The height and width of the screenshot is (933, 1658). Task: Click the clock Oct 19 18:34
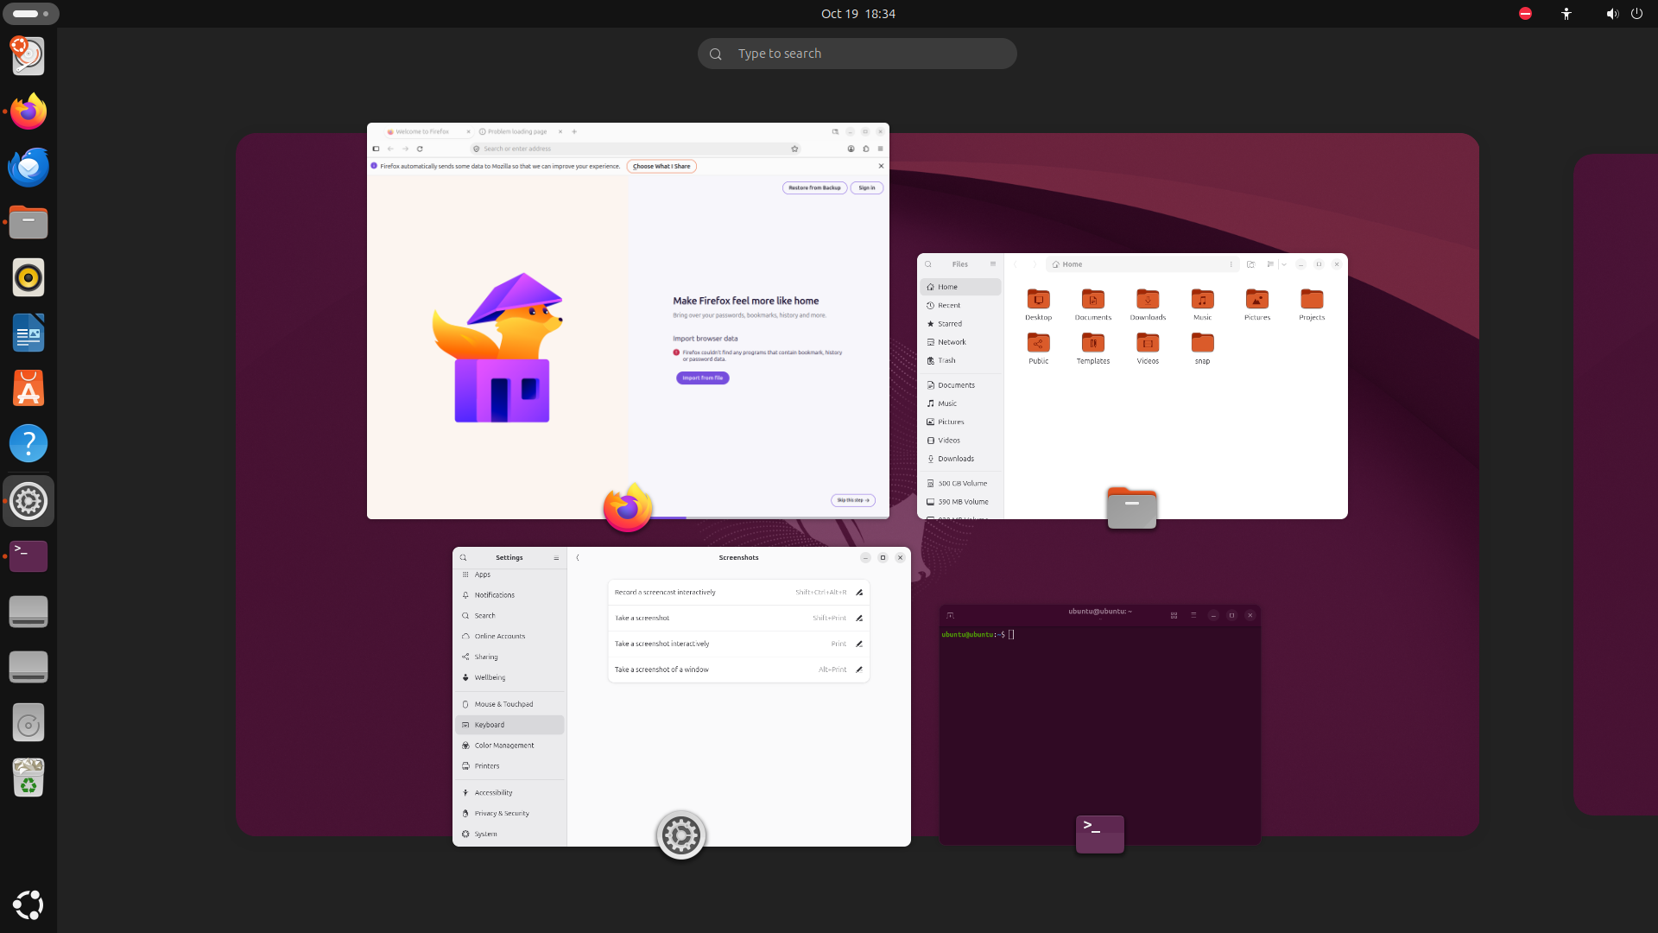[x=857, y=14]
